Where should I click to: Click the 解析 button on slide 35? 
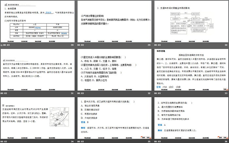point(143,137)
